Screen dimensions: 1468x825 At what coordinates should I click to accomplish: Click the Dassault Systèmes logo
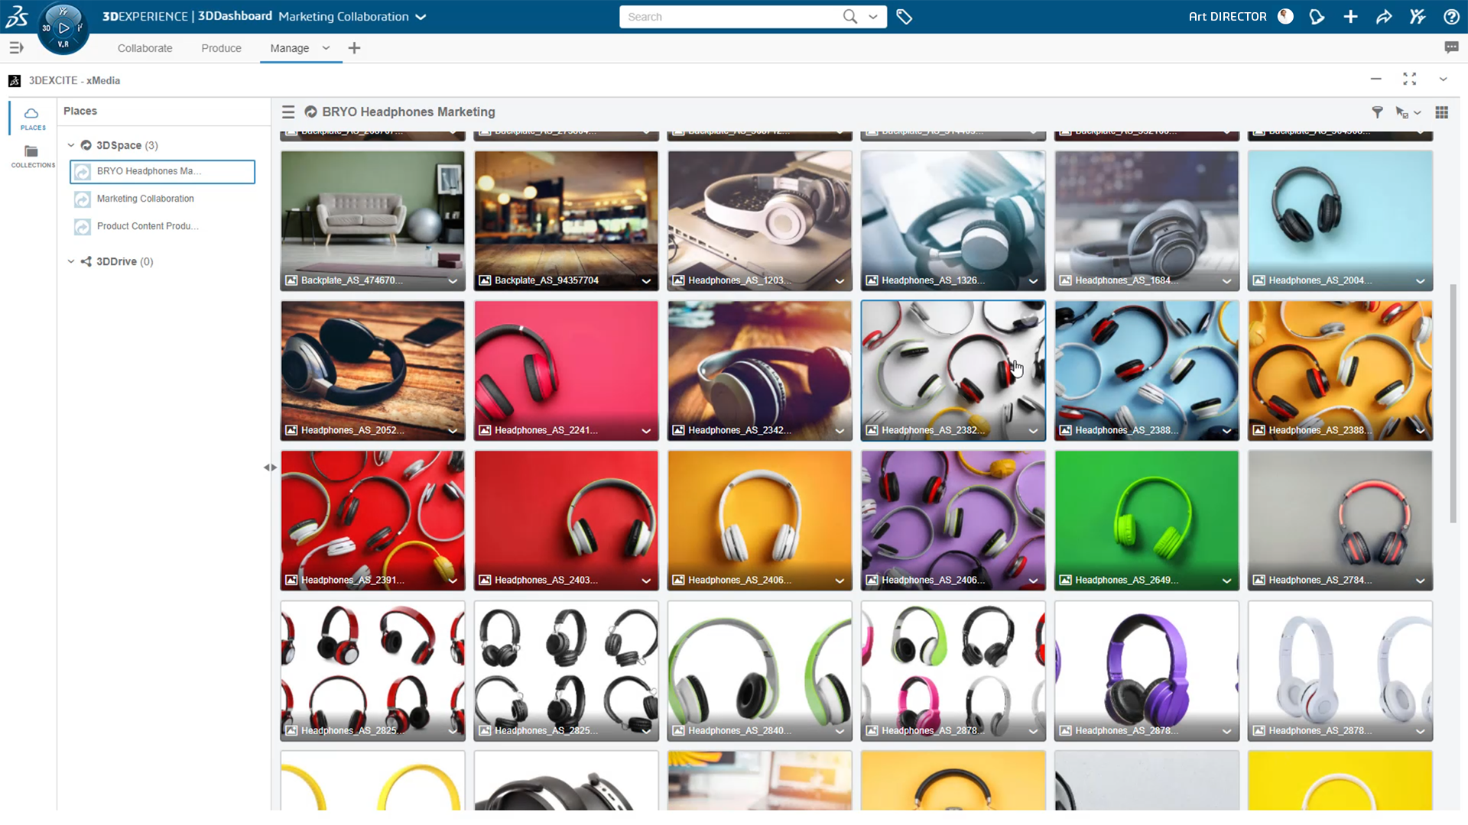[x=17, y=16]
